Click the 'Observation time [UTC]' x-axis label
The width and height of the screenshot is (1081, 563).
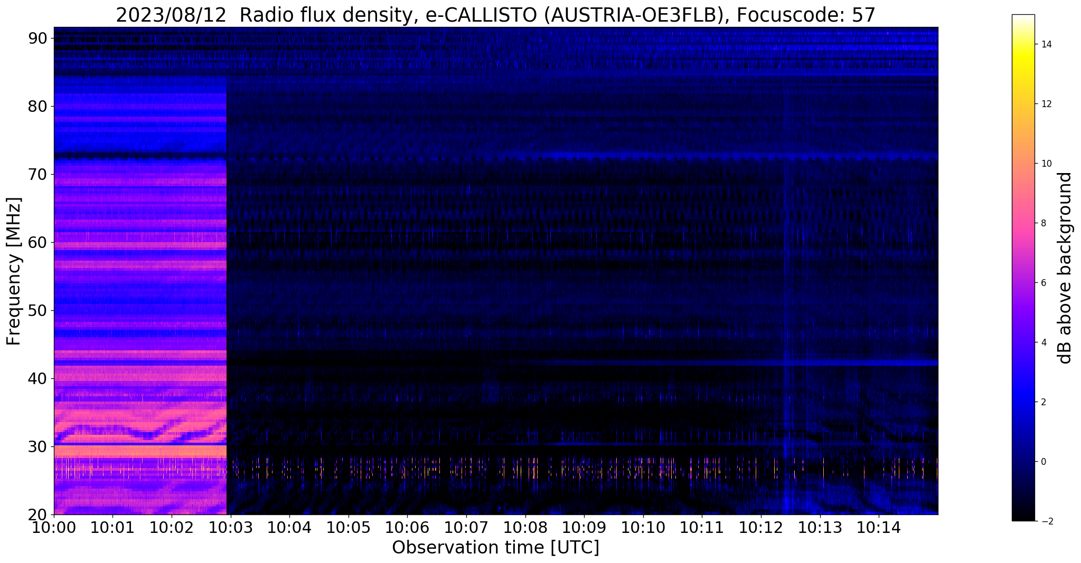coord(495,548)
